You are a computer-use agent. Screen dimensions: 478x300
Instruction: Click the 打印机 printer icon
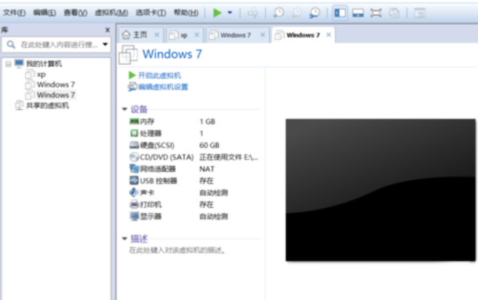pyautogui.click(x=134, y=204)
